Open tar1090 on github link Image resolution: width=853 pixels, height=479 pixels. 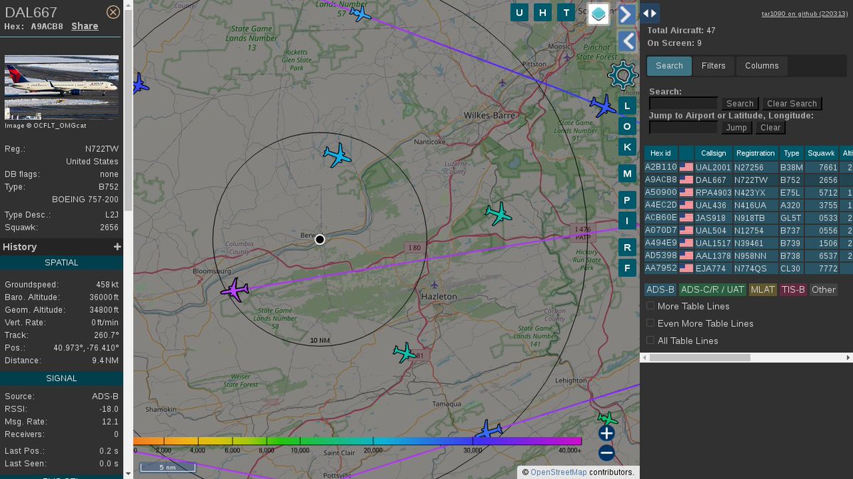pos(804,13)
